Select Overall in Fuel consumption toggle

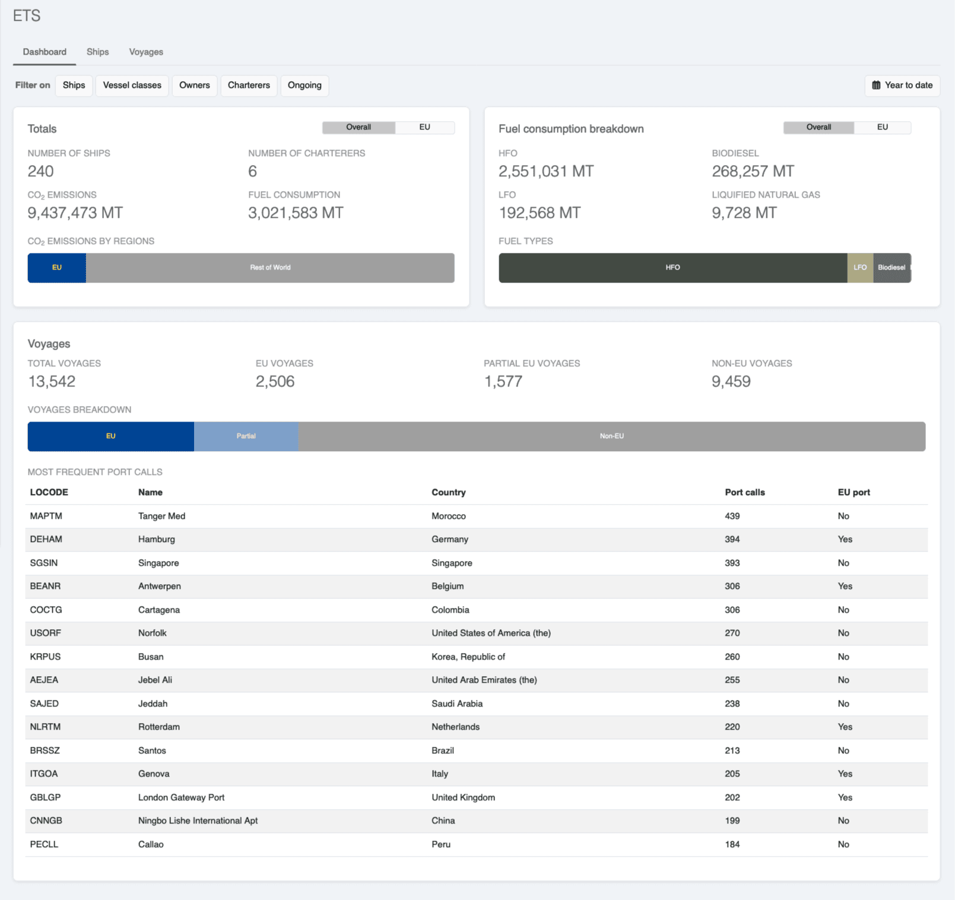click(x=818, y=128)
